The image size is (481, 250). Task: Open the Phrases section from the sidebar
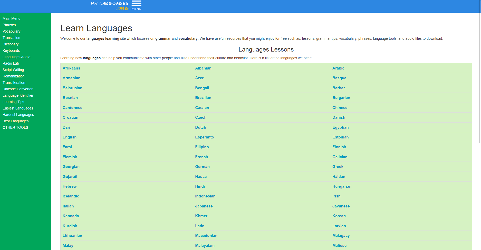point(9,25)
